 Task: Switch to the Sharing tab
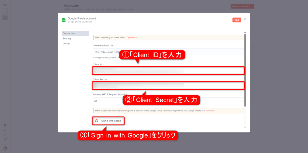pos(67,38)
